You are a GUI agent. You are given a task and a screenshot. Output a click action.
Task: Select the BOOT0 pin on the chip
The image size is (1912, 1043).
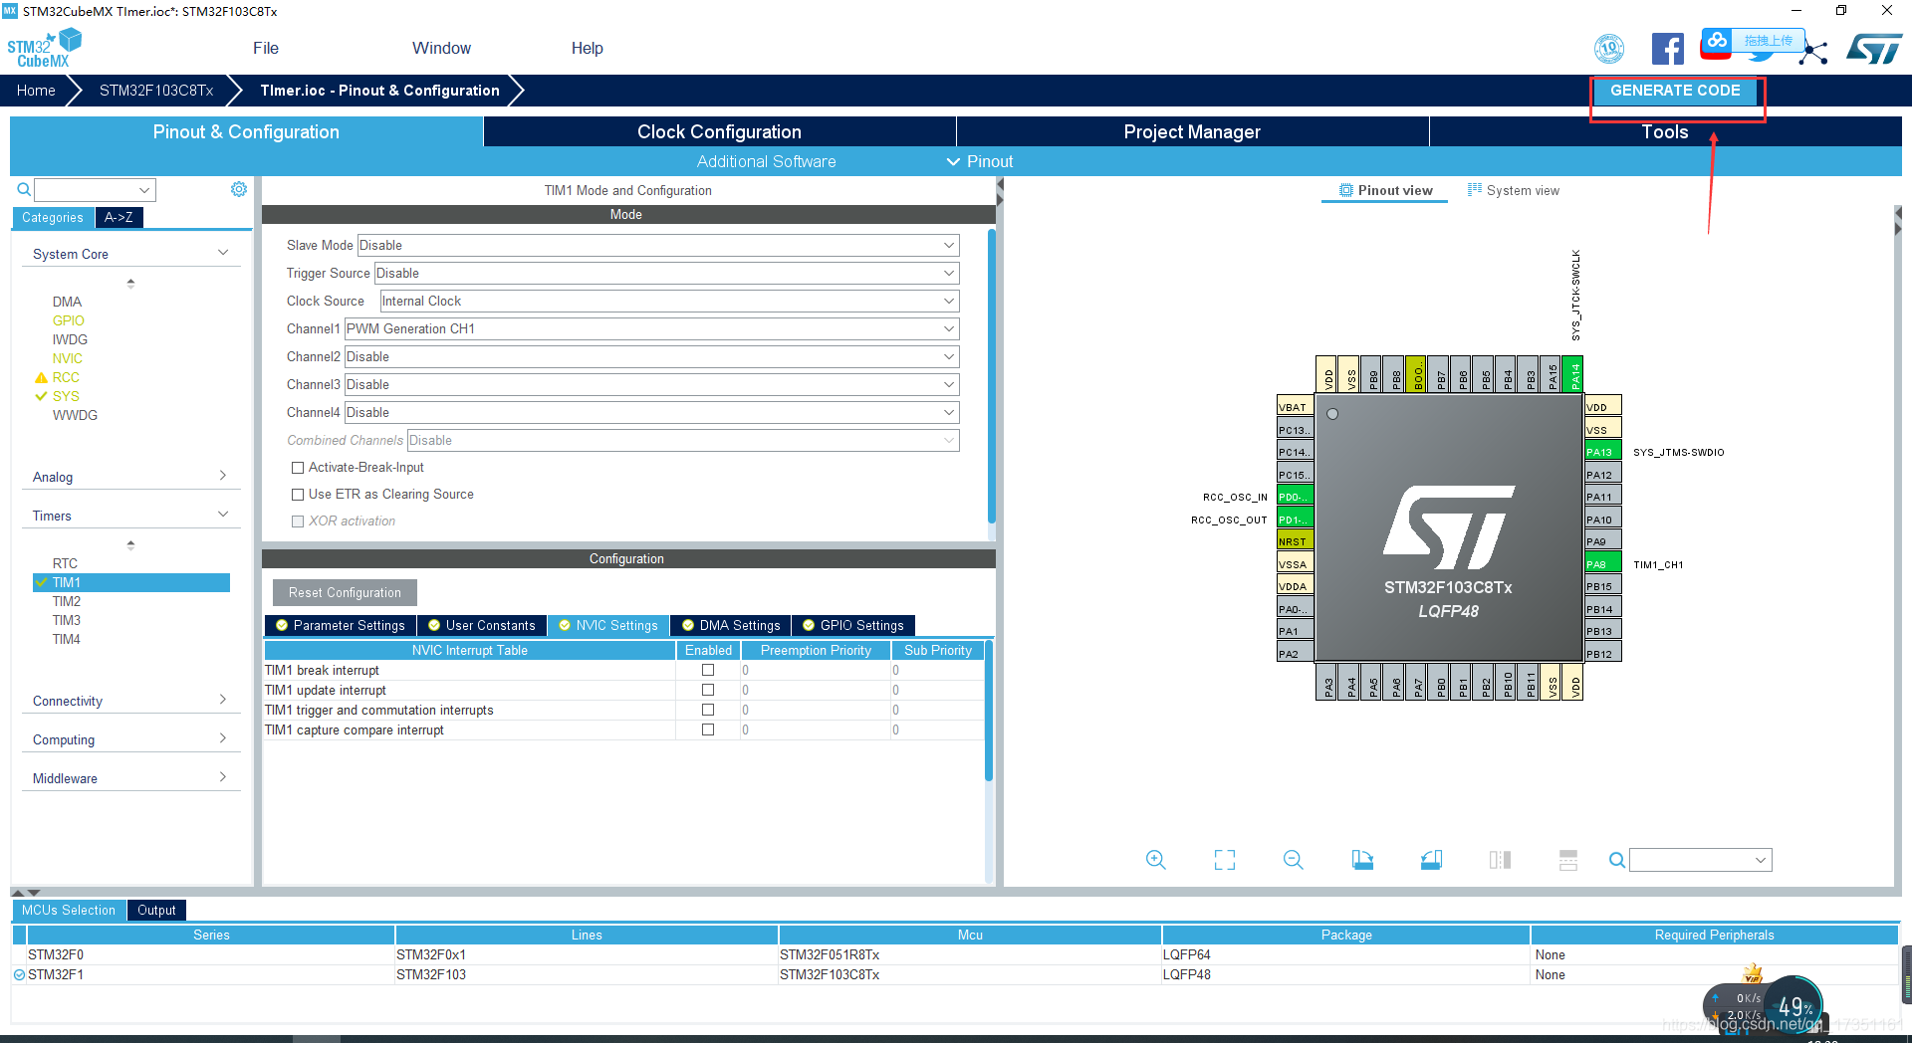coord(1416,374)
